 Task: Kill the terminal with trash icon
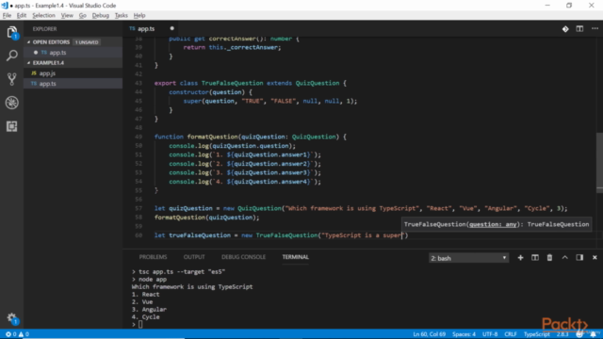coord(549,258)
